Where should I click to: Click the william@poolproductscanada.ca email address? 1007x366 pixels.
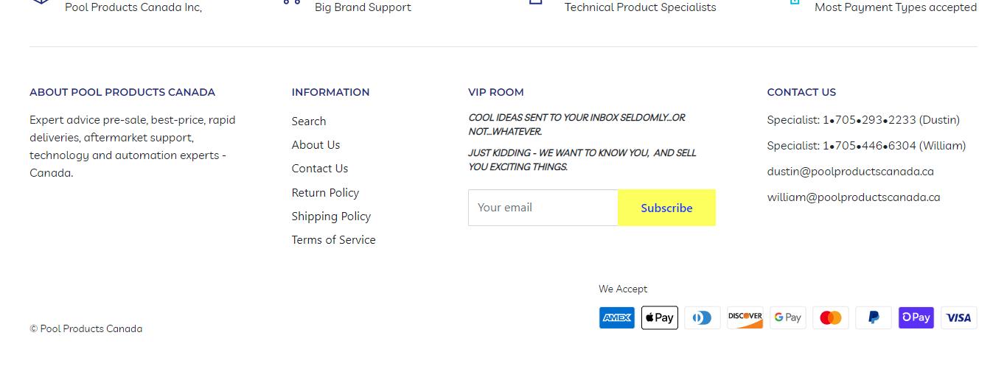coord(853,197)
